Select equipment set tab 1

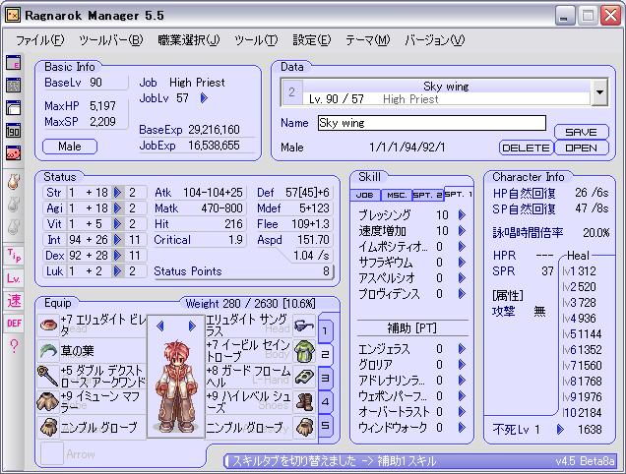[326, 330]
